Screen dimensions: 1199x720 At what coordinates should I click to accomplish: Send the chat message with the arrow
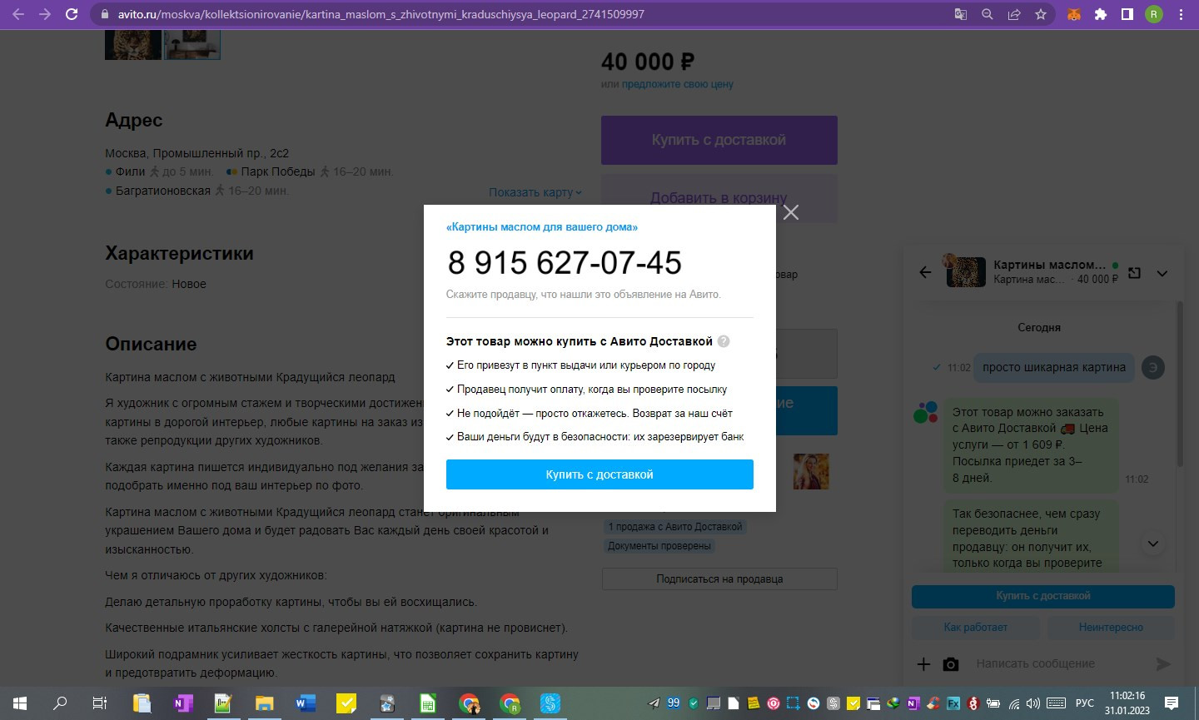(x=1163, y=663)
